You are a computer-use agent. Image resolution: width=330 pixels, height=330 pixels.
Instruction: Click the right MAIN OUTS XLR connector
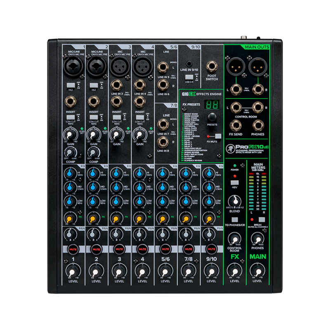(x=258, y=67)
